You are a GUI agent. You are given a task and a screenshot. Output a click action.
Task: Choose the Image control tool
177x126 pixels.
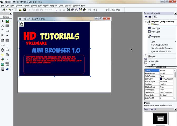(3, 64)
